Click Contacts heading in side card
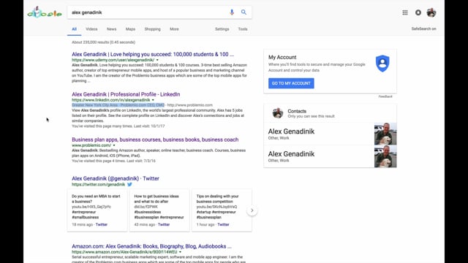 coord(297,111)
